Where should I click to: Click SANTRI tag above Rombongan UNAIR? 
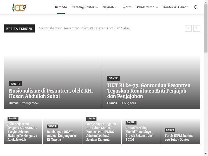click(x=53, y=126)
